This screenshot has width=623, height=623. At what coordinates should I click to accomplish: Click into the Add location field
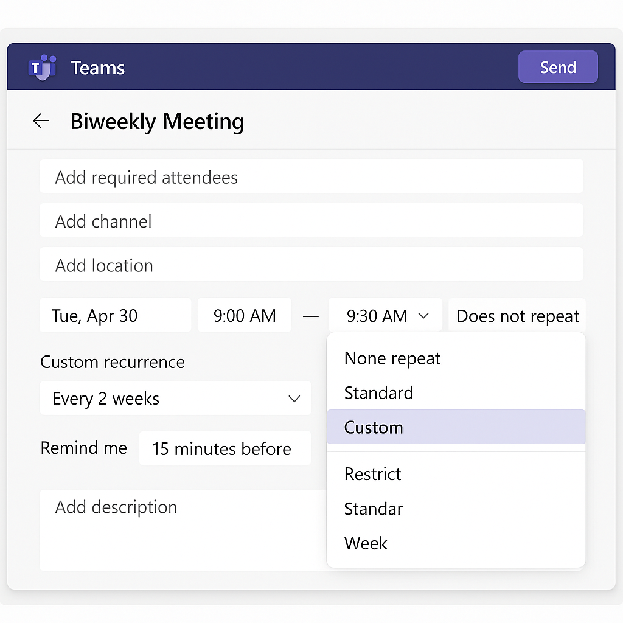tap(311, 265)
